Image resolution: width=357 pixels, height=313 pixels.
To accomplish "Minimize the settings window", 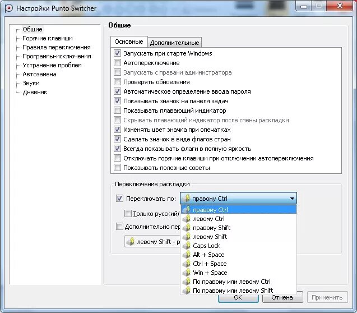I will coord(304,6).
